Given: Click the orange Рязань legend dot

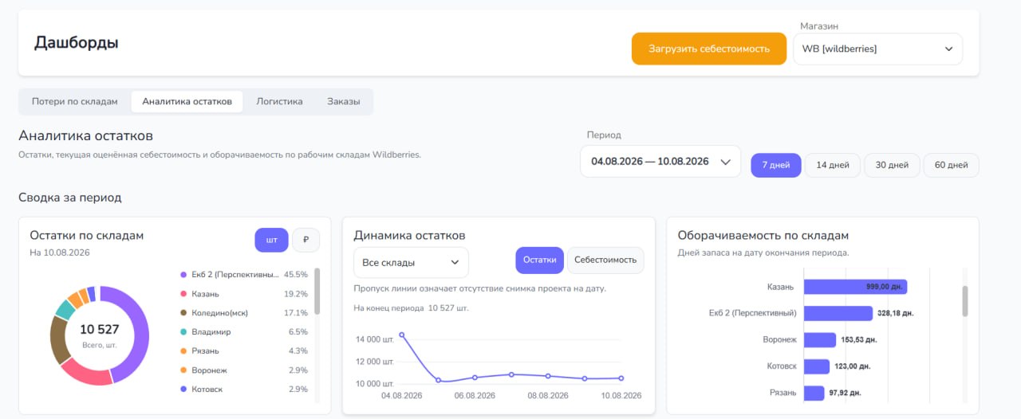Looking at the screenshot, I should (183, 350).
